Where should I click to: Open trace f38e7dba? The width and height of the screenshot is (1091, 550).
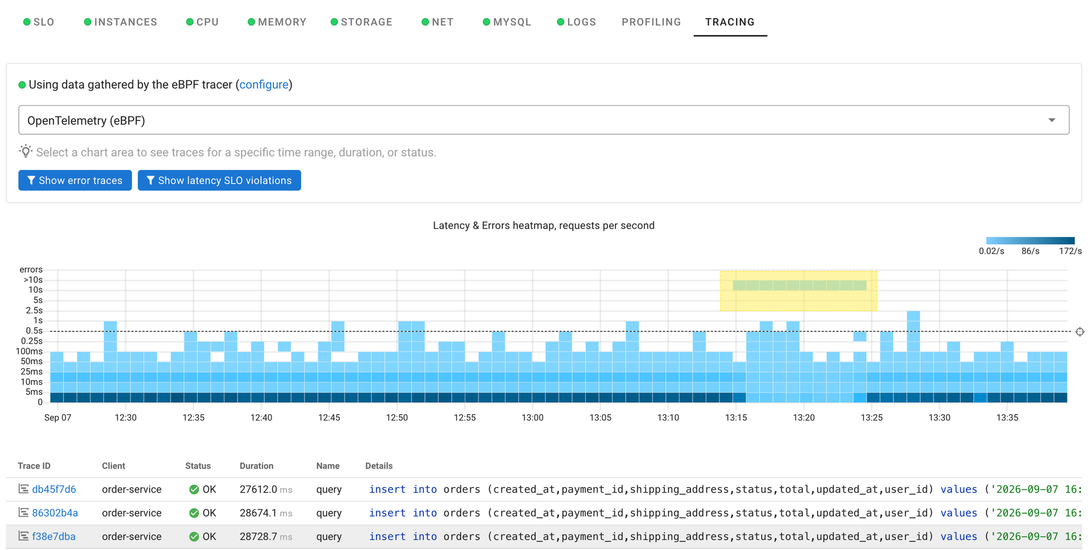pyautogui.click(x=53, y=536)
